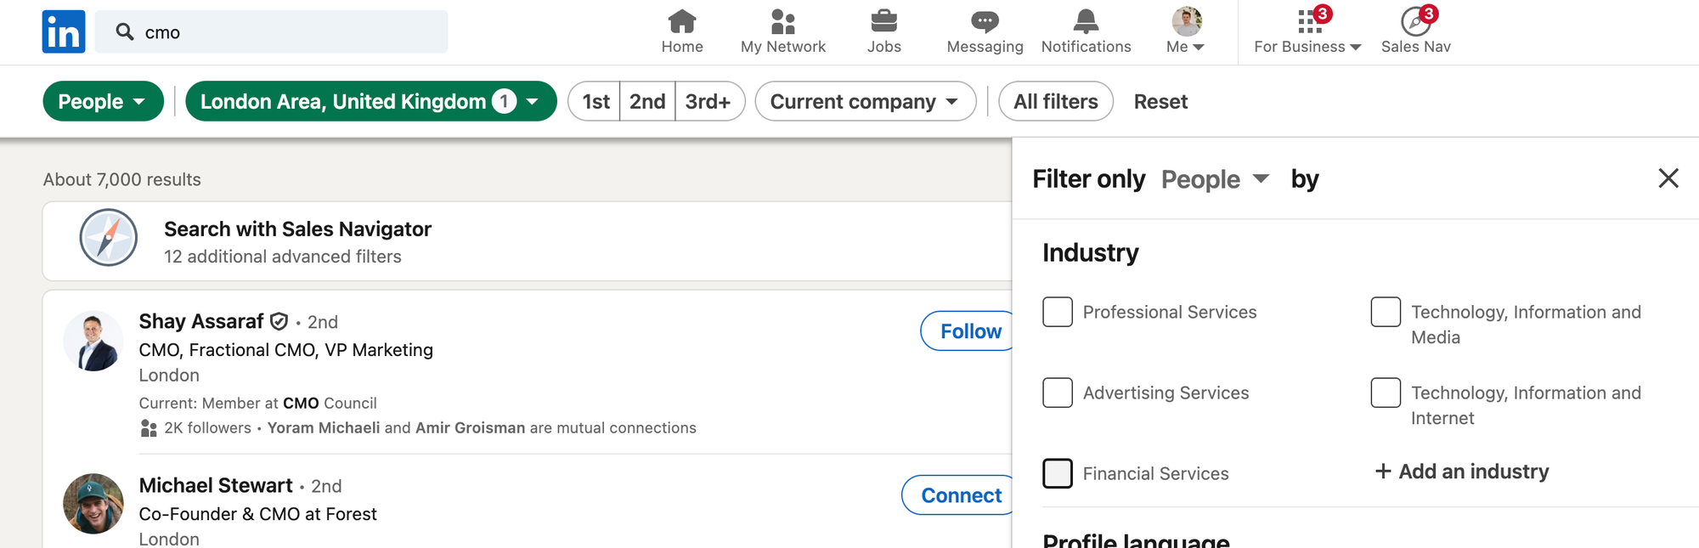This screenshot has width=1699, height=548.
Task: Check the Notifications bell icon
Action: [x=1086, y=21]
